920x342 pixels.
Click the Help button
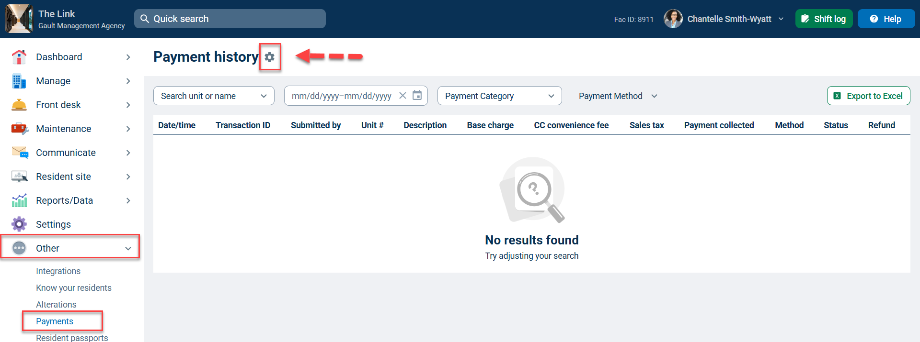886,19
